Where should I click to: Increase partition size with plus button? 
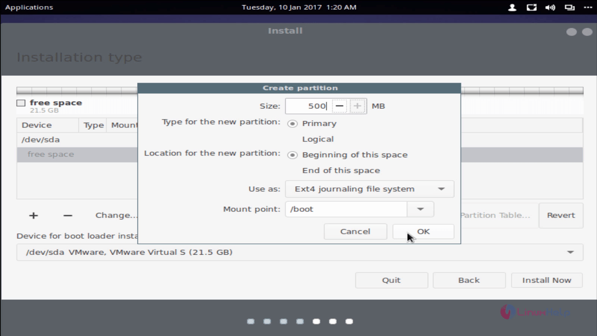(x=357, y=106)
